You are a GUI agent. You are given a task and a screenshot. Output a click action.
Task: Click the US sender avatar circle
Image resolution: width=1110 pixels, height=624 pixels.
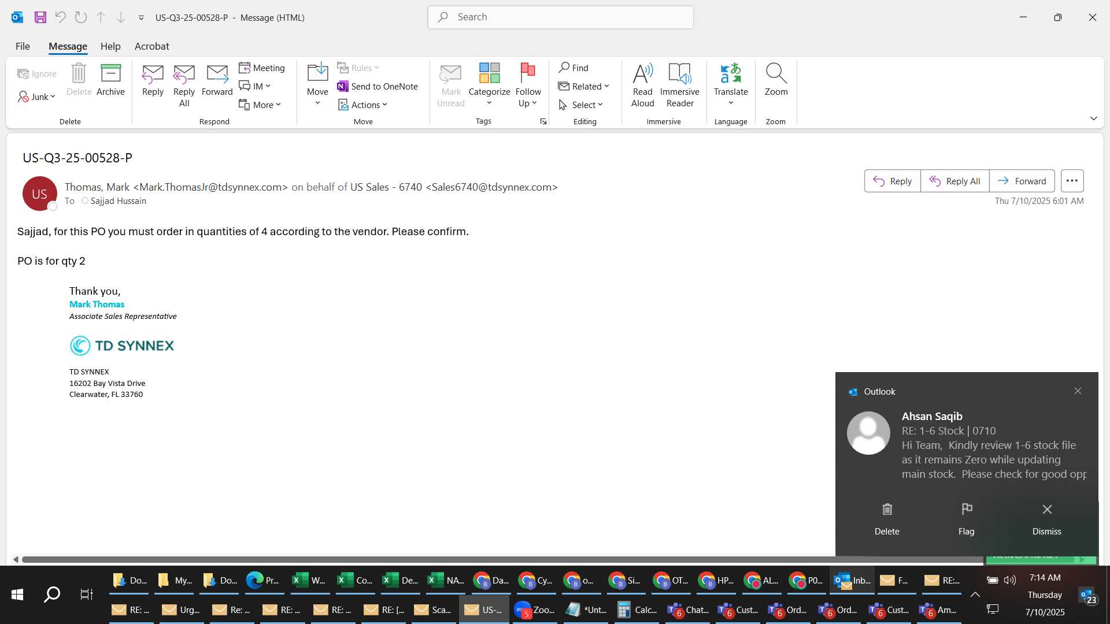[x=39, y=194]
